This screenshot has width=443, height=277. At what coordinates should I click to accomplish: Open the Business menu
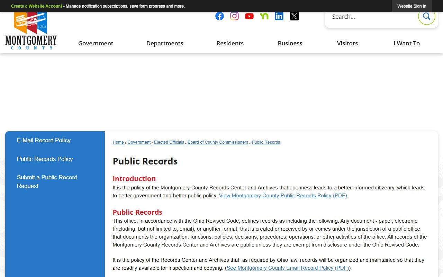pos(290,43)
